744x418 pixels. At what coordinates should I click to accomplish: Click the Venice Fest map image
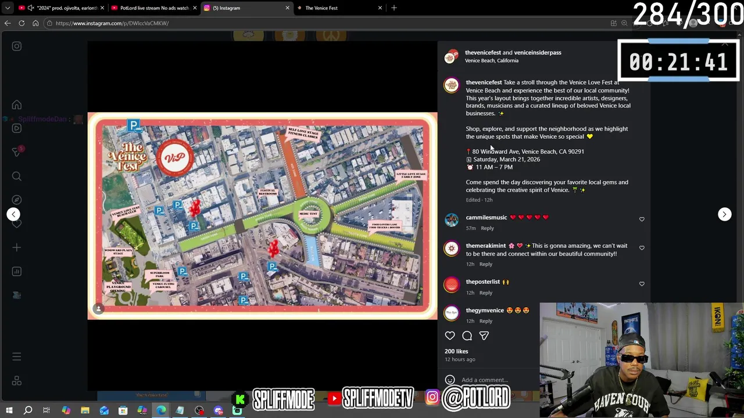[x=262, y=216]
